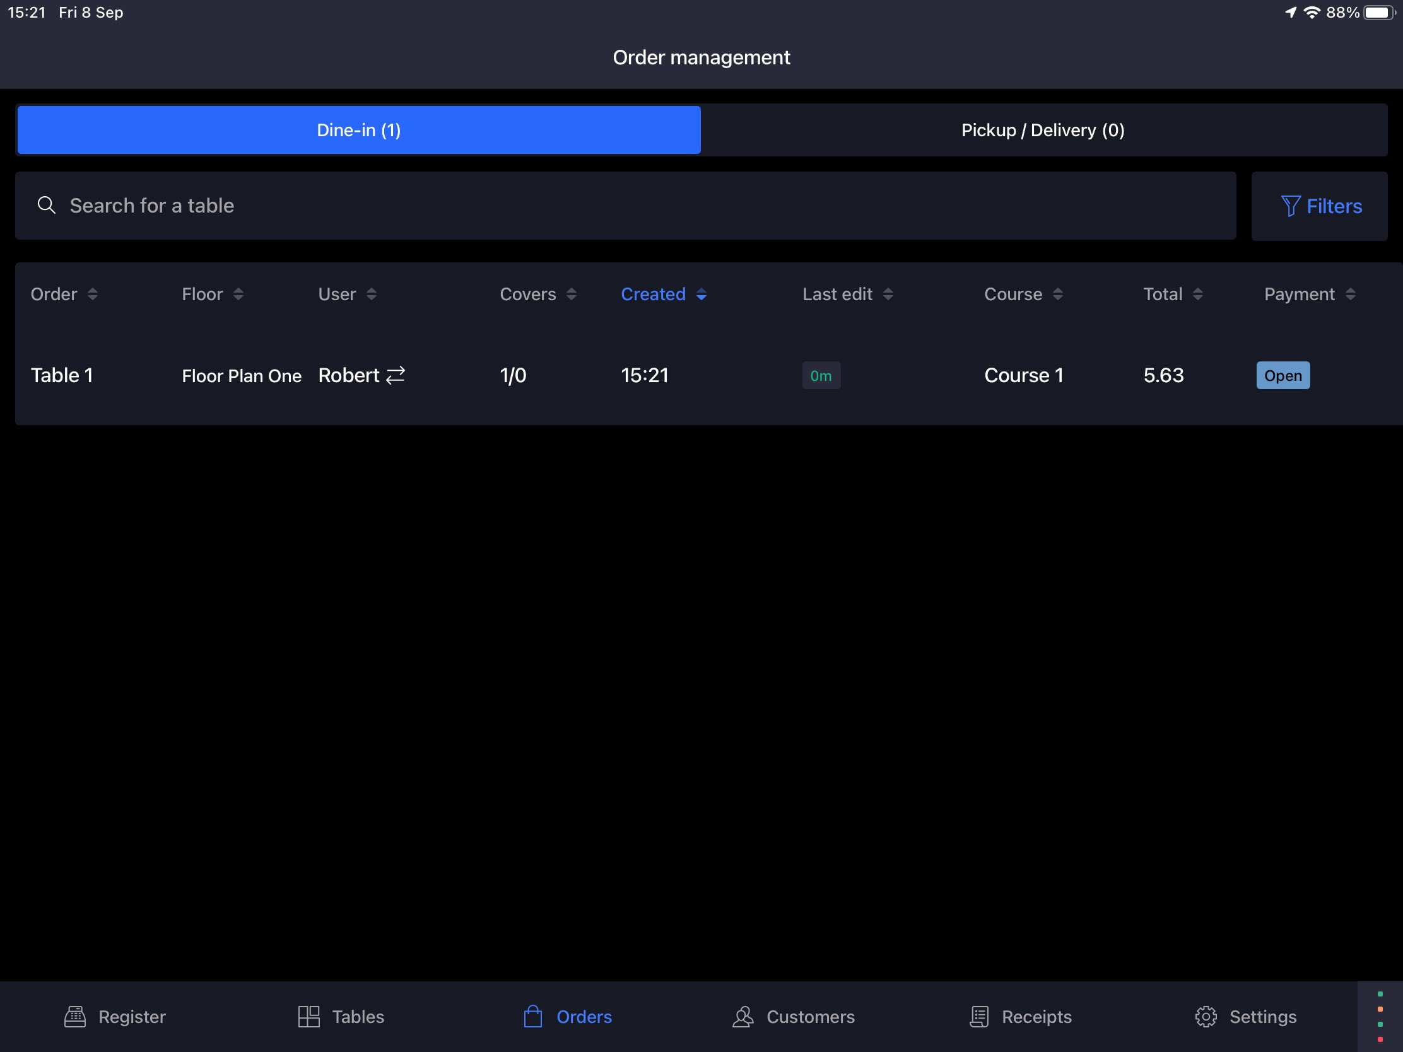The width and height of the screenshot is (1403, 1052).
Task: Select the Orders shopping bag icon
Action: [x=533, y=1017]
